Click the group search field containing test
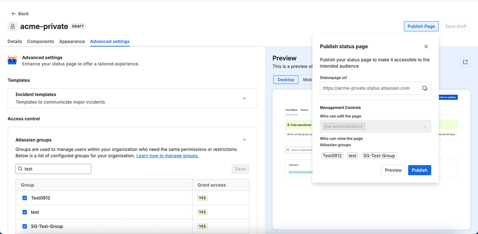The height and width of the screenshot is (234, 478). click(53, 169)
